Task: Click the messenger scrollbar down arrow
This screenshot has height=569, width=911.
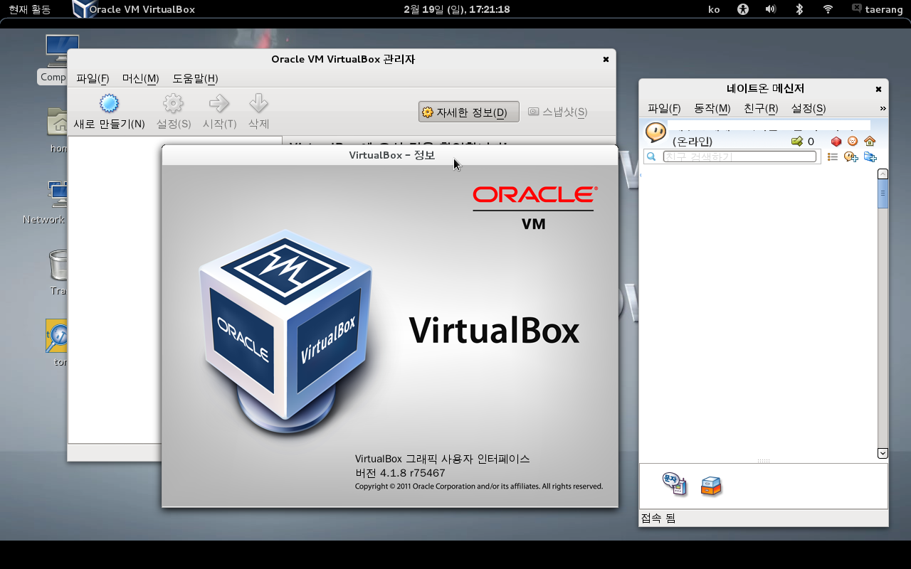Action: click(x=883, y=453)
